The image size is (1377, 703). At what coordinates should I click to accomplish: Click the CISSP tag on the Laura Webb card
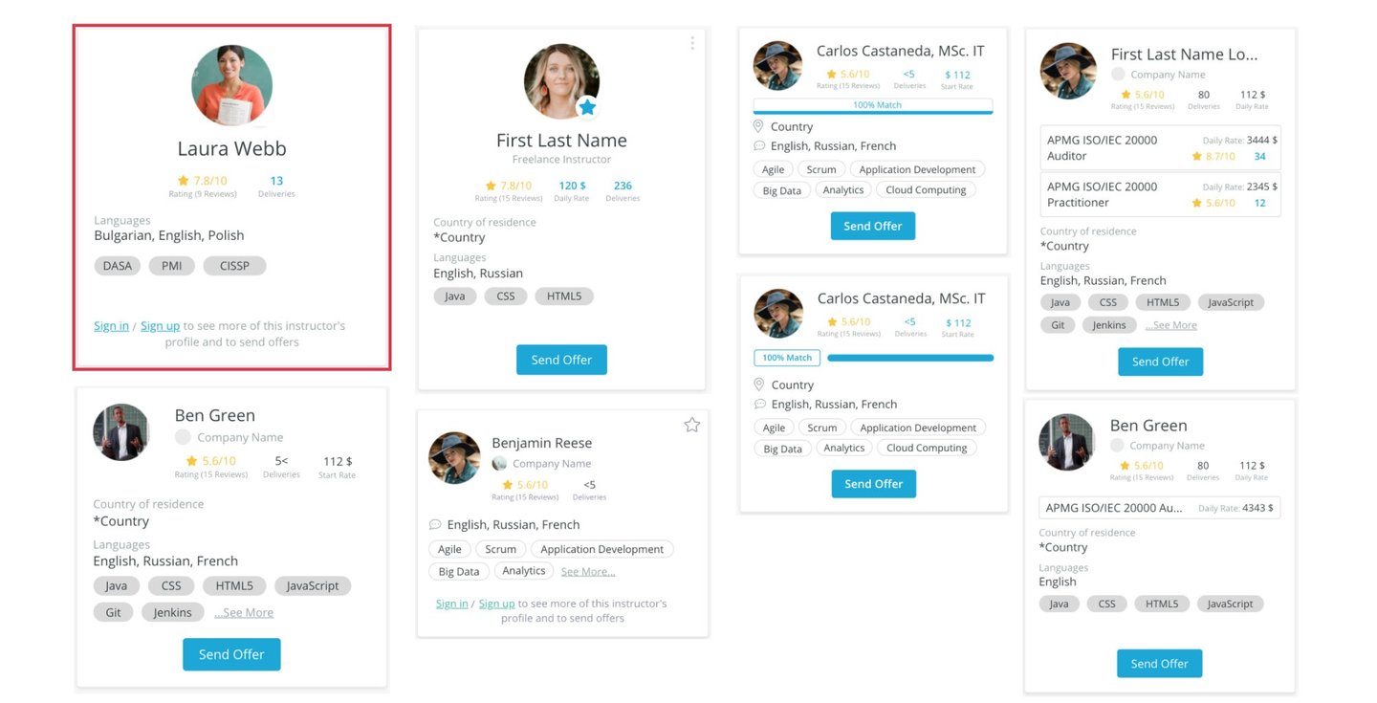pyautogui.click(x=234, y=266)
